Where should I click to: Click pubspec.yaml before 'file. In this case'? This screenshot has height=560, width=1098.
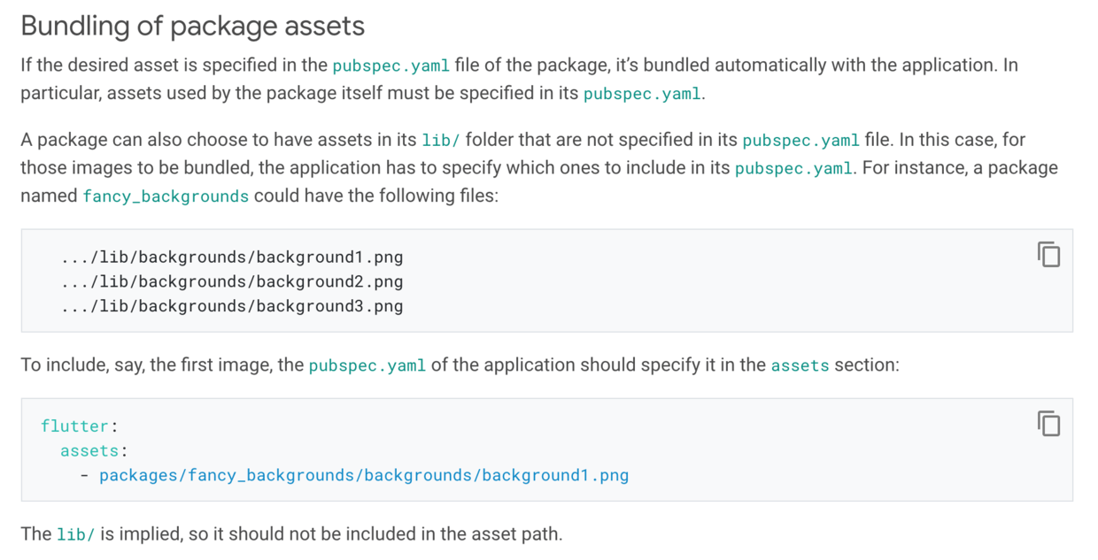pos(801,140)
